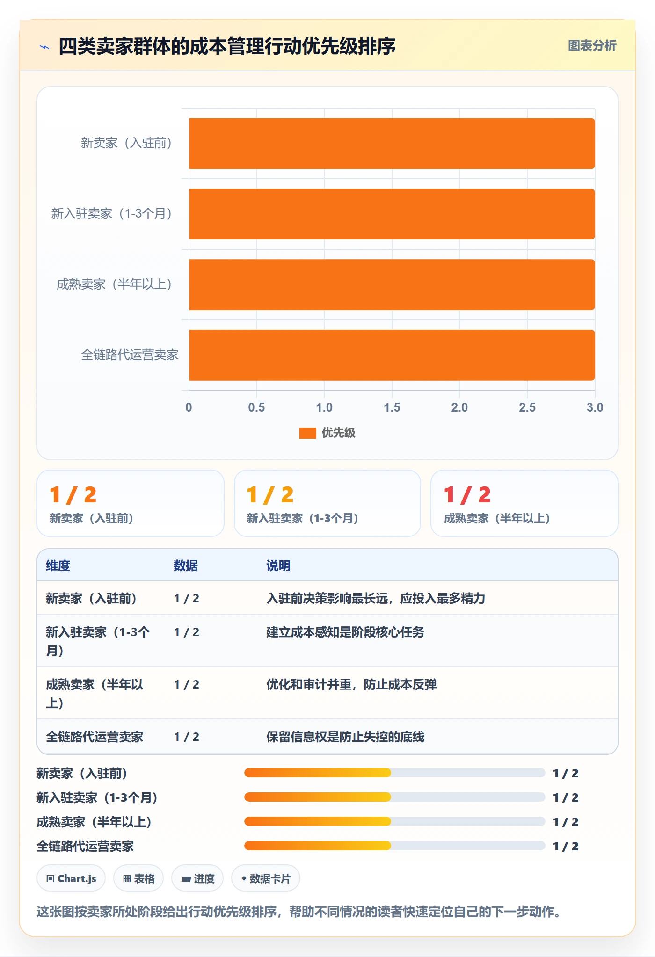The image size is (655, 957).
Task: Click the chart bar for 新卖家（入驻前）
Action: 392,144
